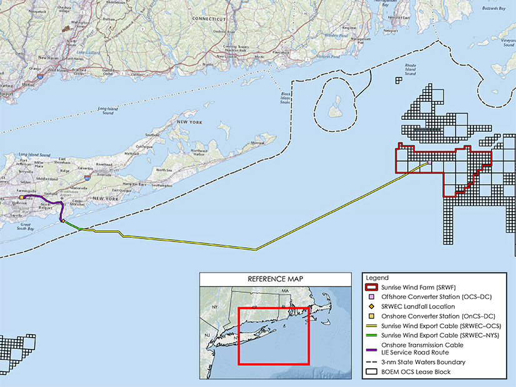This screenshot has width=516, height=387.
Task: Select the onshore converter station marker near Holbrook
Action: pos(21,197)
